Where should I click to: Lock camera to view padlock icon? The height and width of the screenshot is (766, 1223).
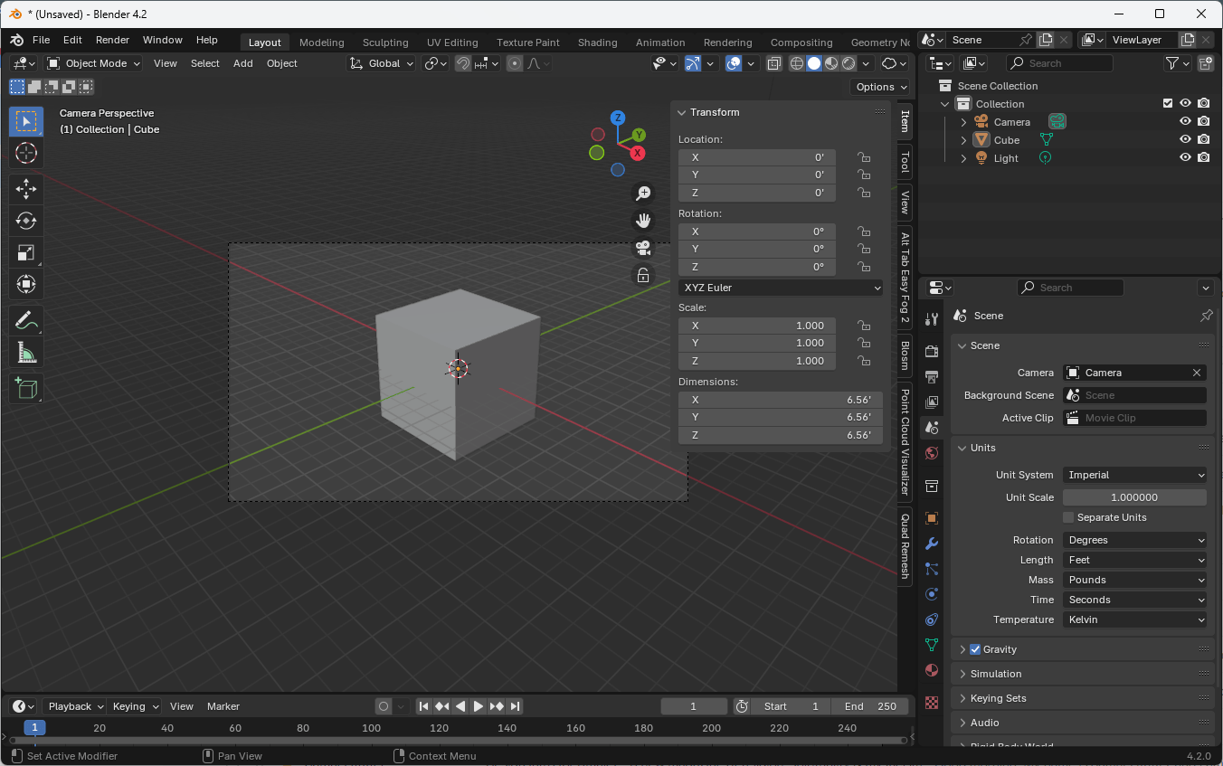(x=643, y=276)
